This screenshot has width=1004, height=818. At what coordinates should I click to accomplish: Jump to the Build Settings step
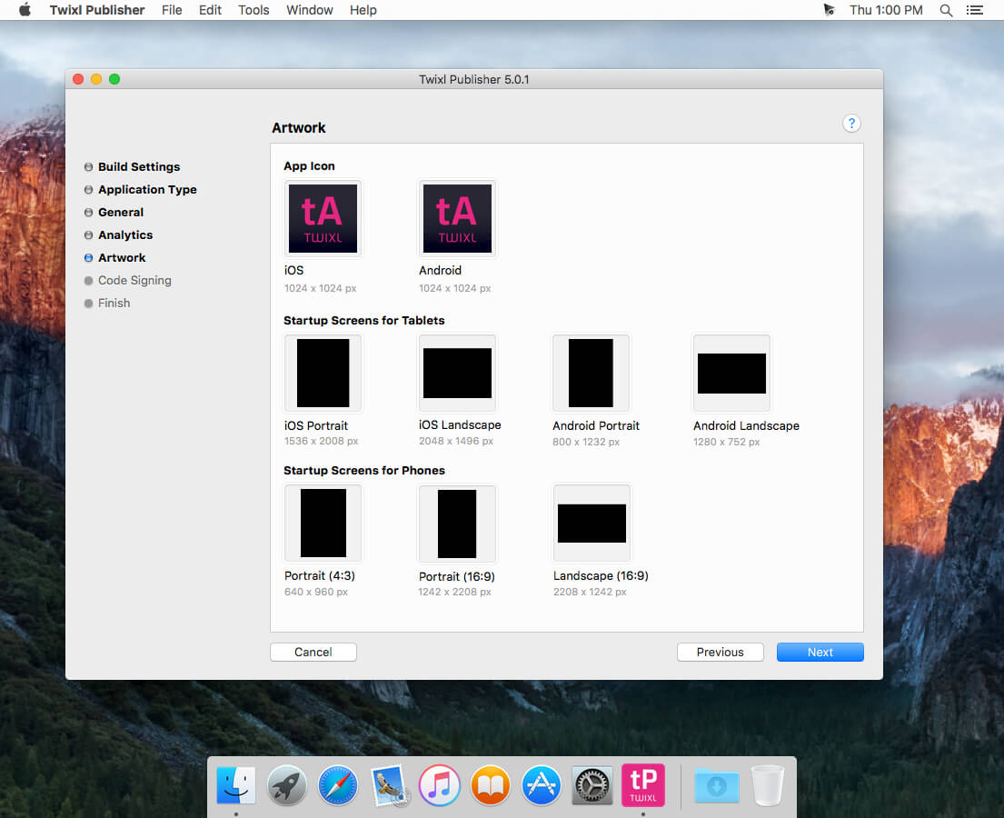(x=138, y=166)
